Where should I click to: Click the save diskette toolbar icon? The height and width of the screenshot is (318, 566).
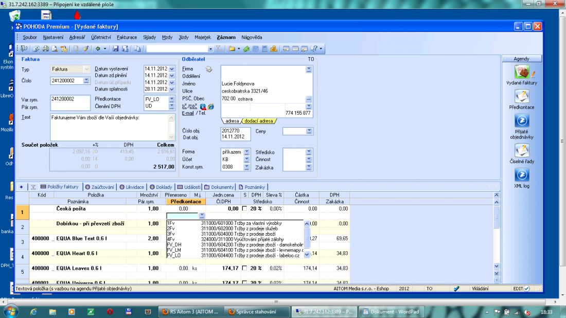click(116, 49)
